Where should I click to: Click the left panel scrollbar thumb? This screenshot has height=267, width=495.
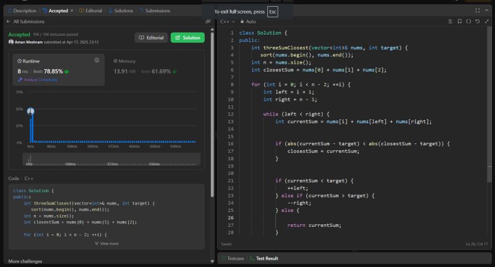[212, 114]
